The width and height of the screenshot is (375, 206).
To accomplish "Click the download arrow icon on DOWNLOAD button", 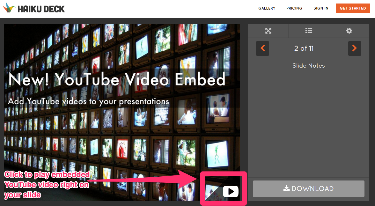I will pyautogui.click(x=286, y=189).
